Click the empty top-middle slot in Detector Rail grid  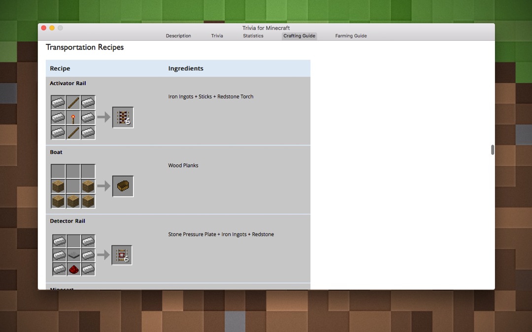[x=73, y=241]
